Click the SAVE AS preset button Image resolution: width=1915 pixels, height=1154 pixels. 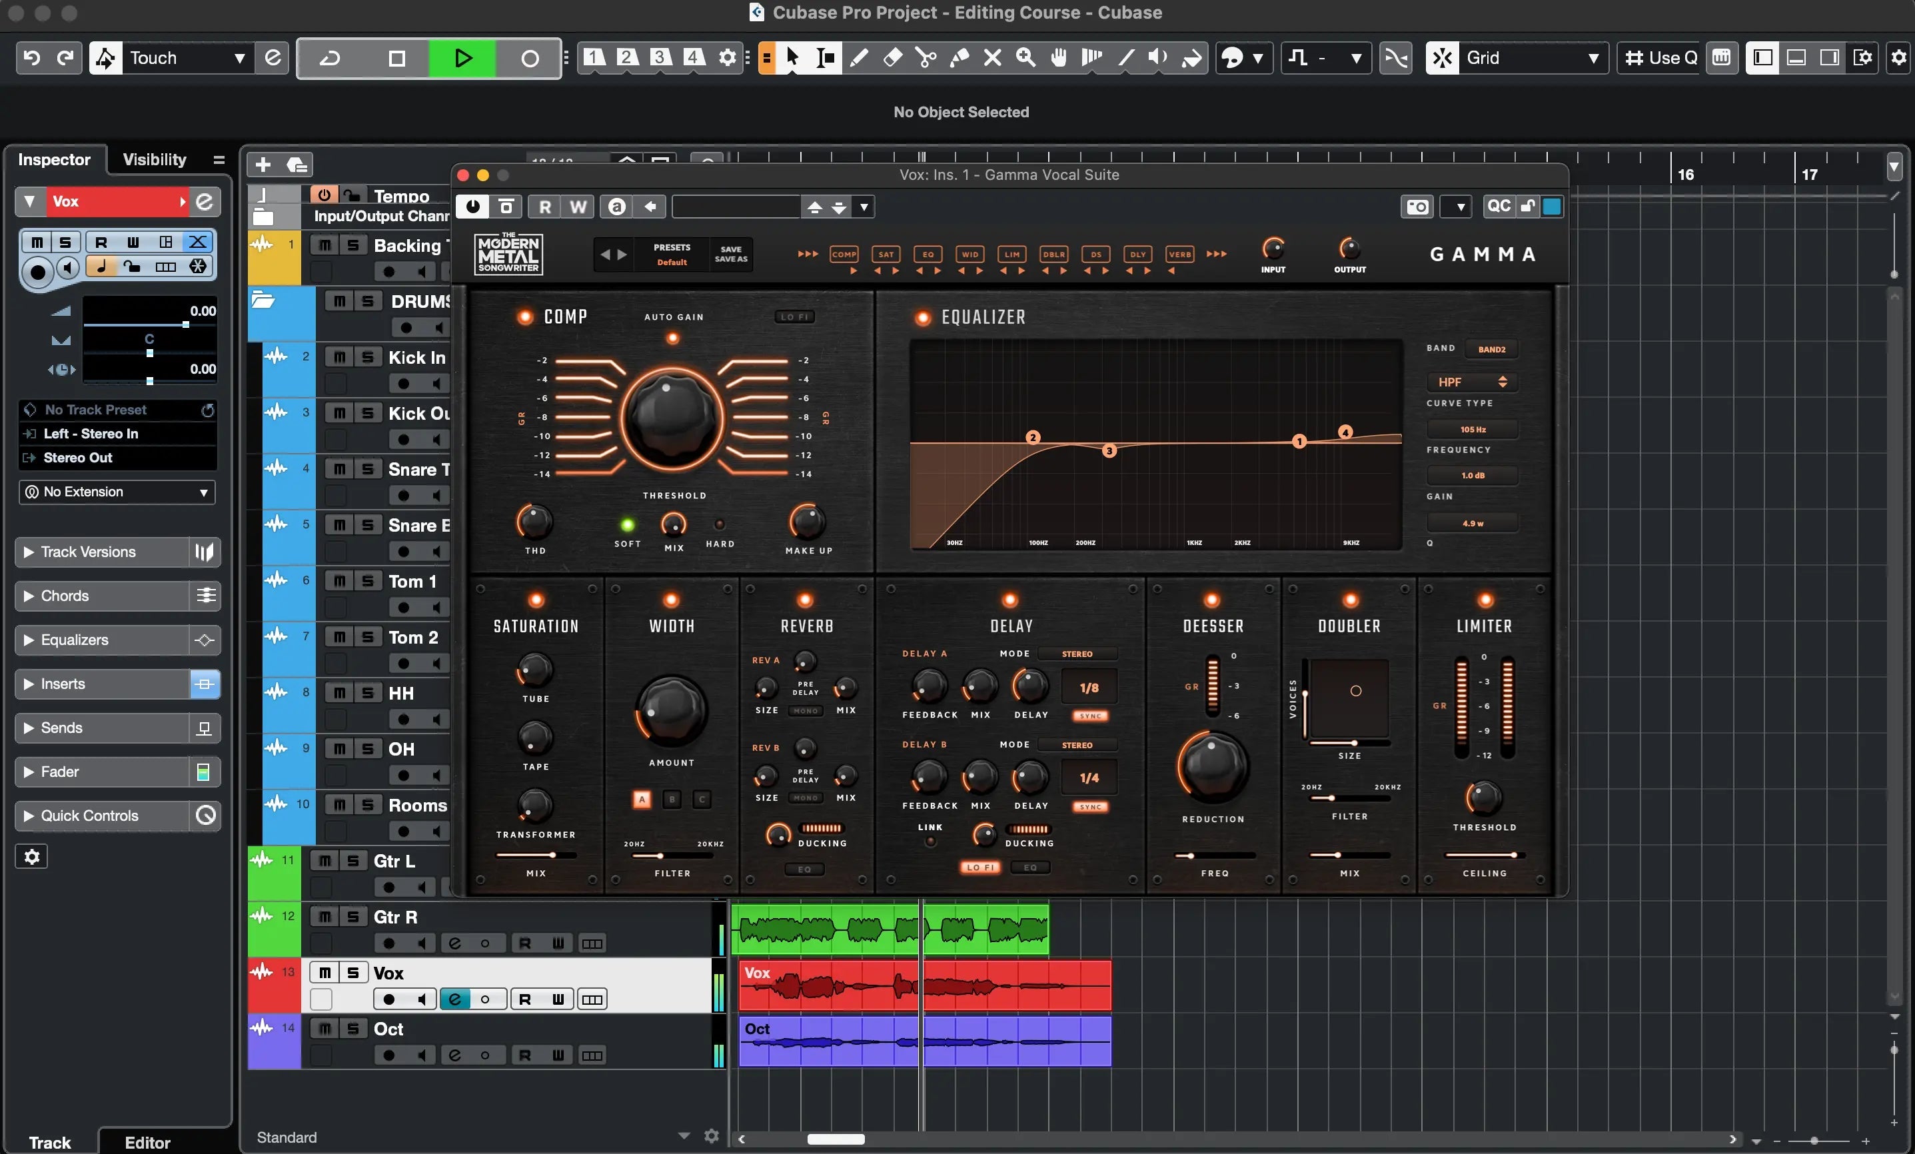coord(730,259)
